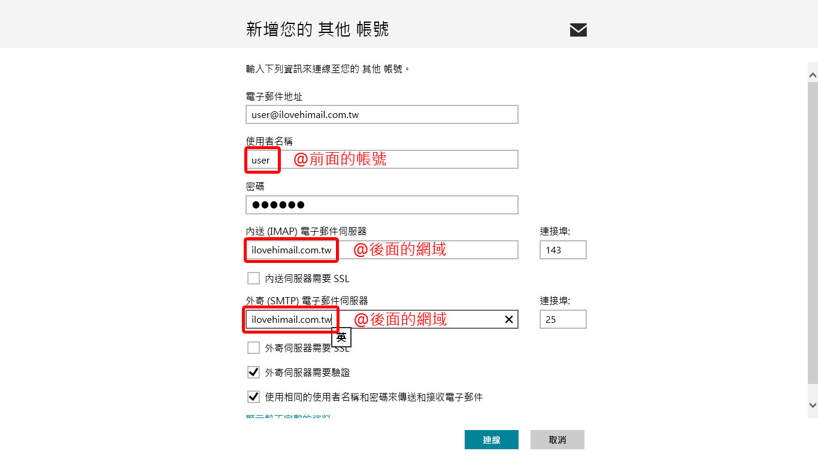The width and height of the screenshot is (818, 460).
Task: Click the 英 input method indicator
Action: click(x=341, y=337)
